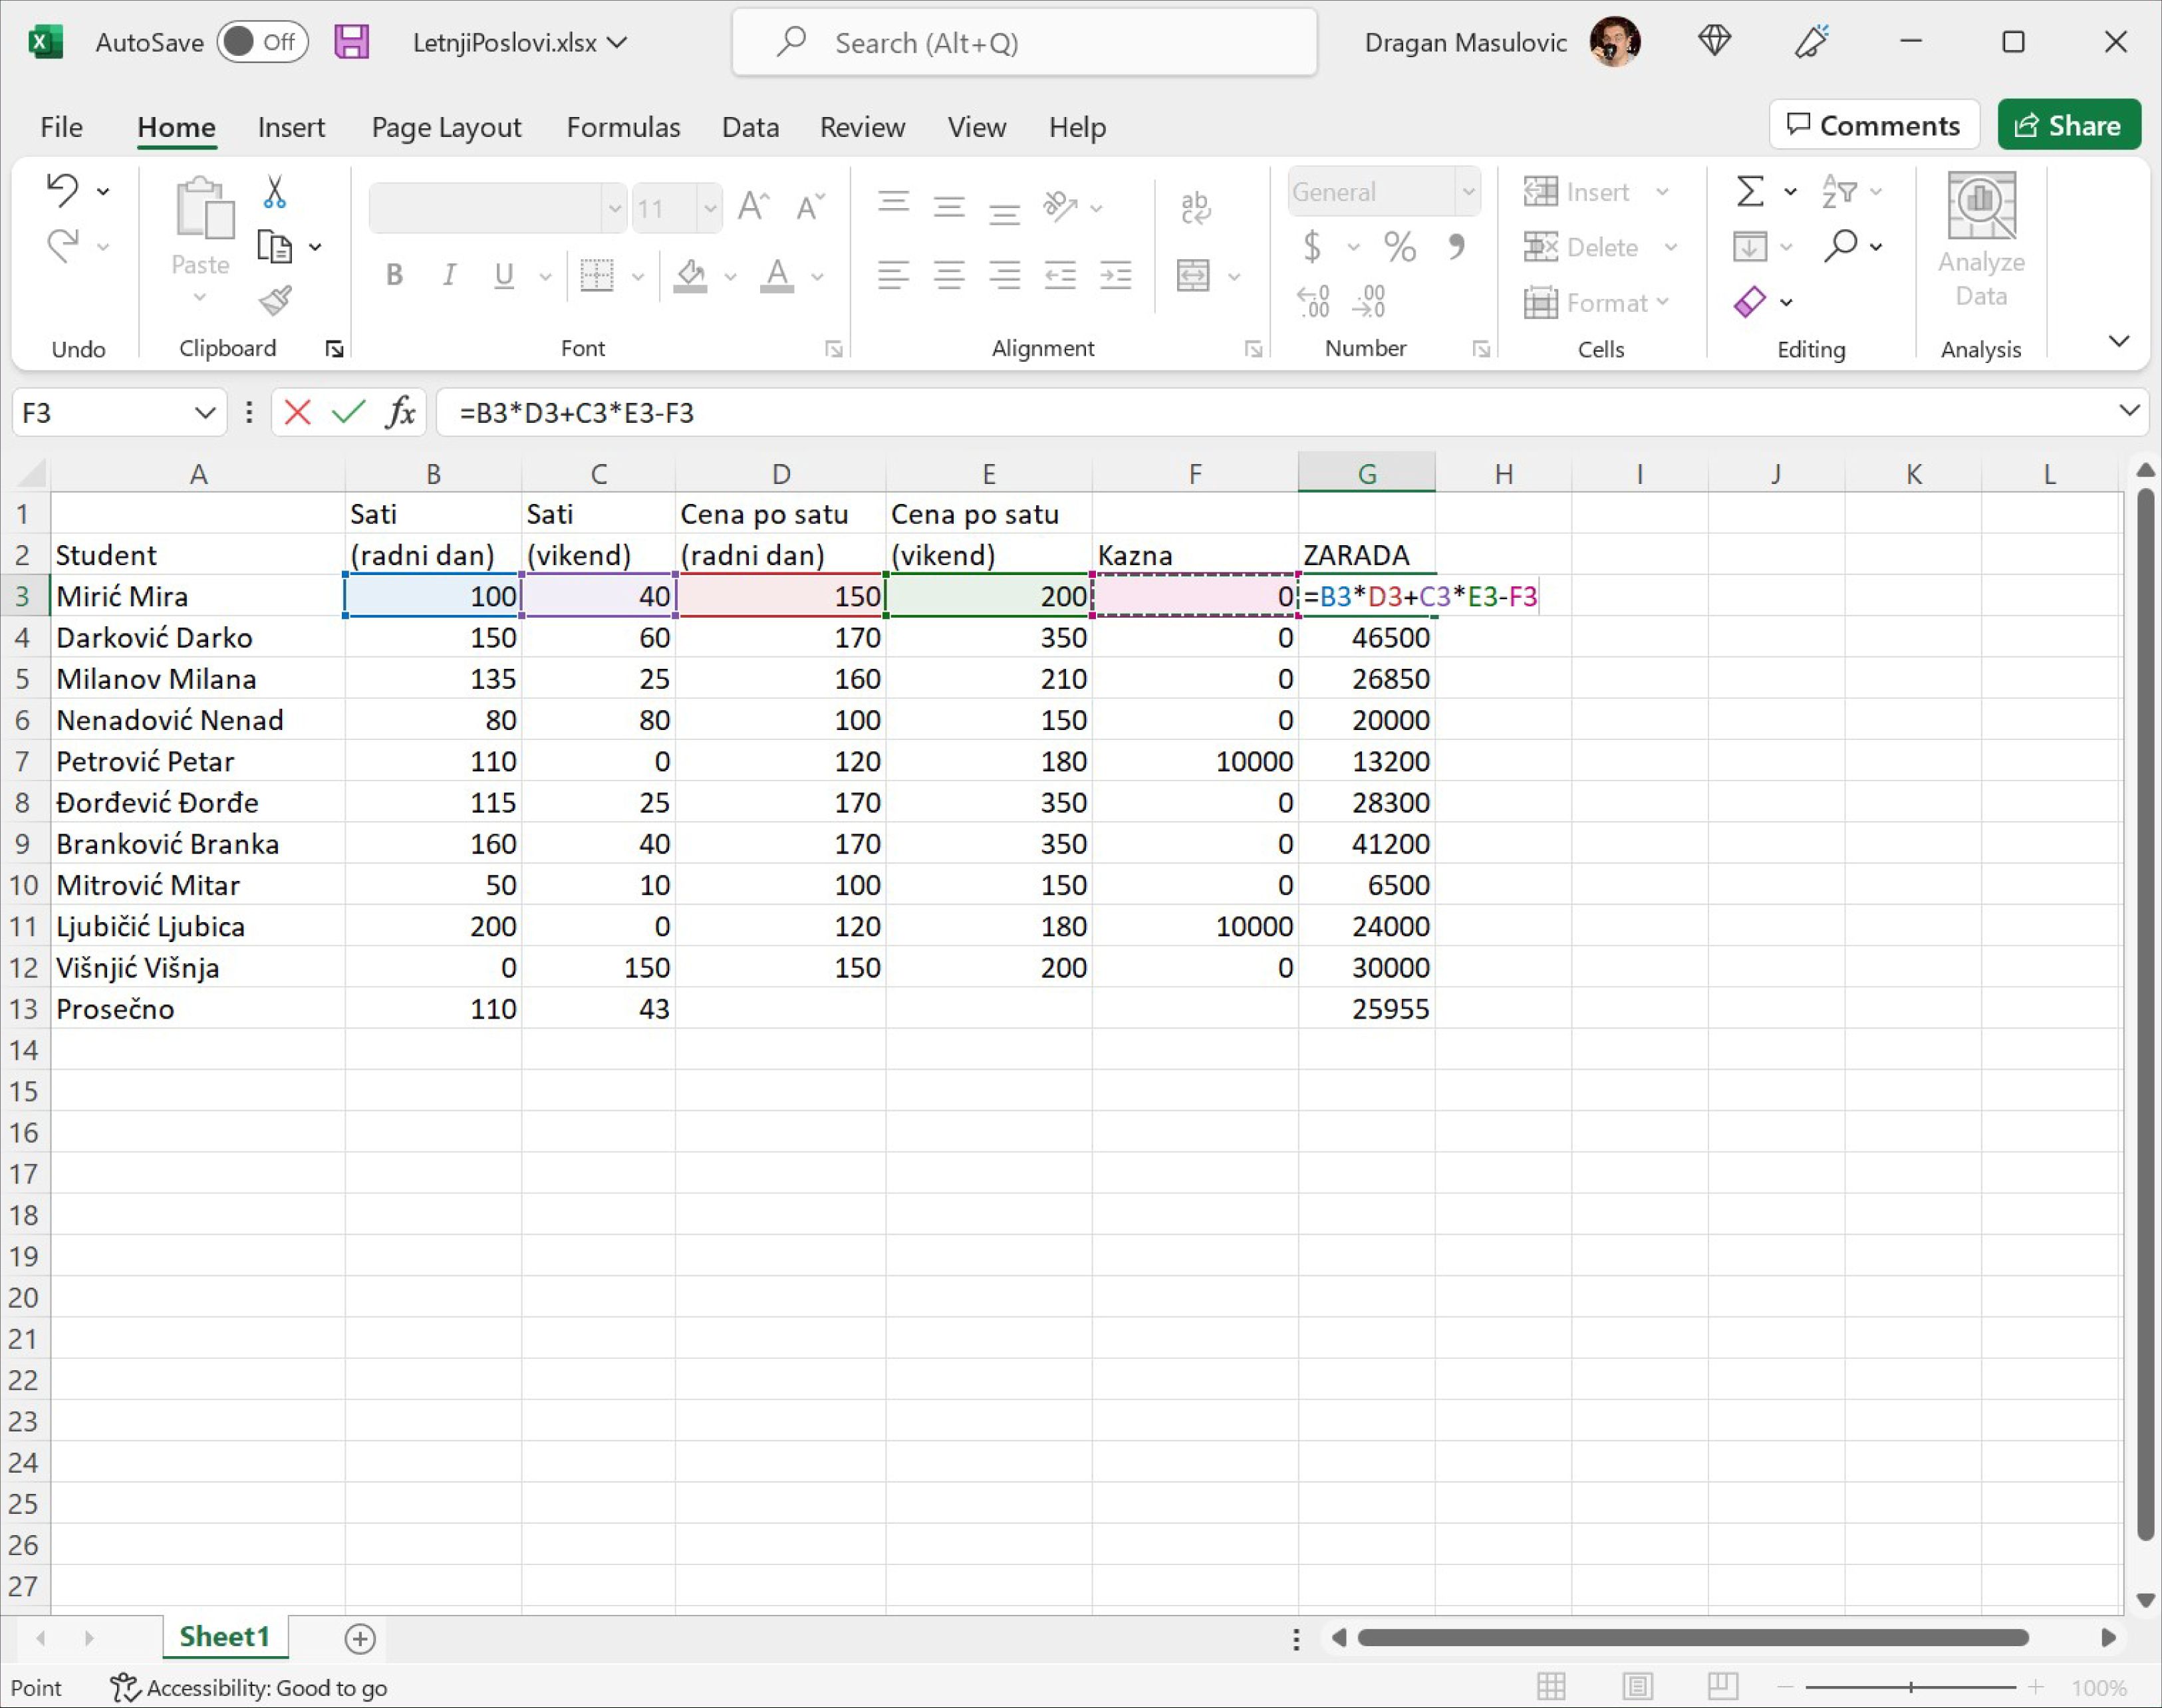This screenshot has width=2162, height=1708.
Task: Switch to Page Layout view in status bar
Action: [1637, 1687]
